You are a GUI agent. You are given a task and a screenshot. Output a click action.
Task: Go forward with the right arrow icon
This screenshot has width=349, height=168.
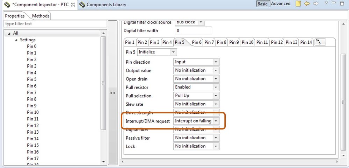pyautogui.click(x=315, y=3)
